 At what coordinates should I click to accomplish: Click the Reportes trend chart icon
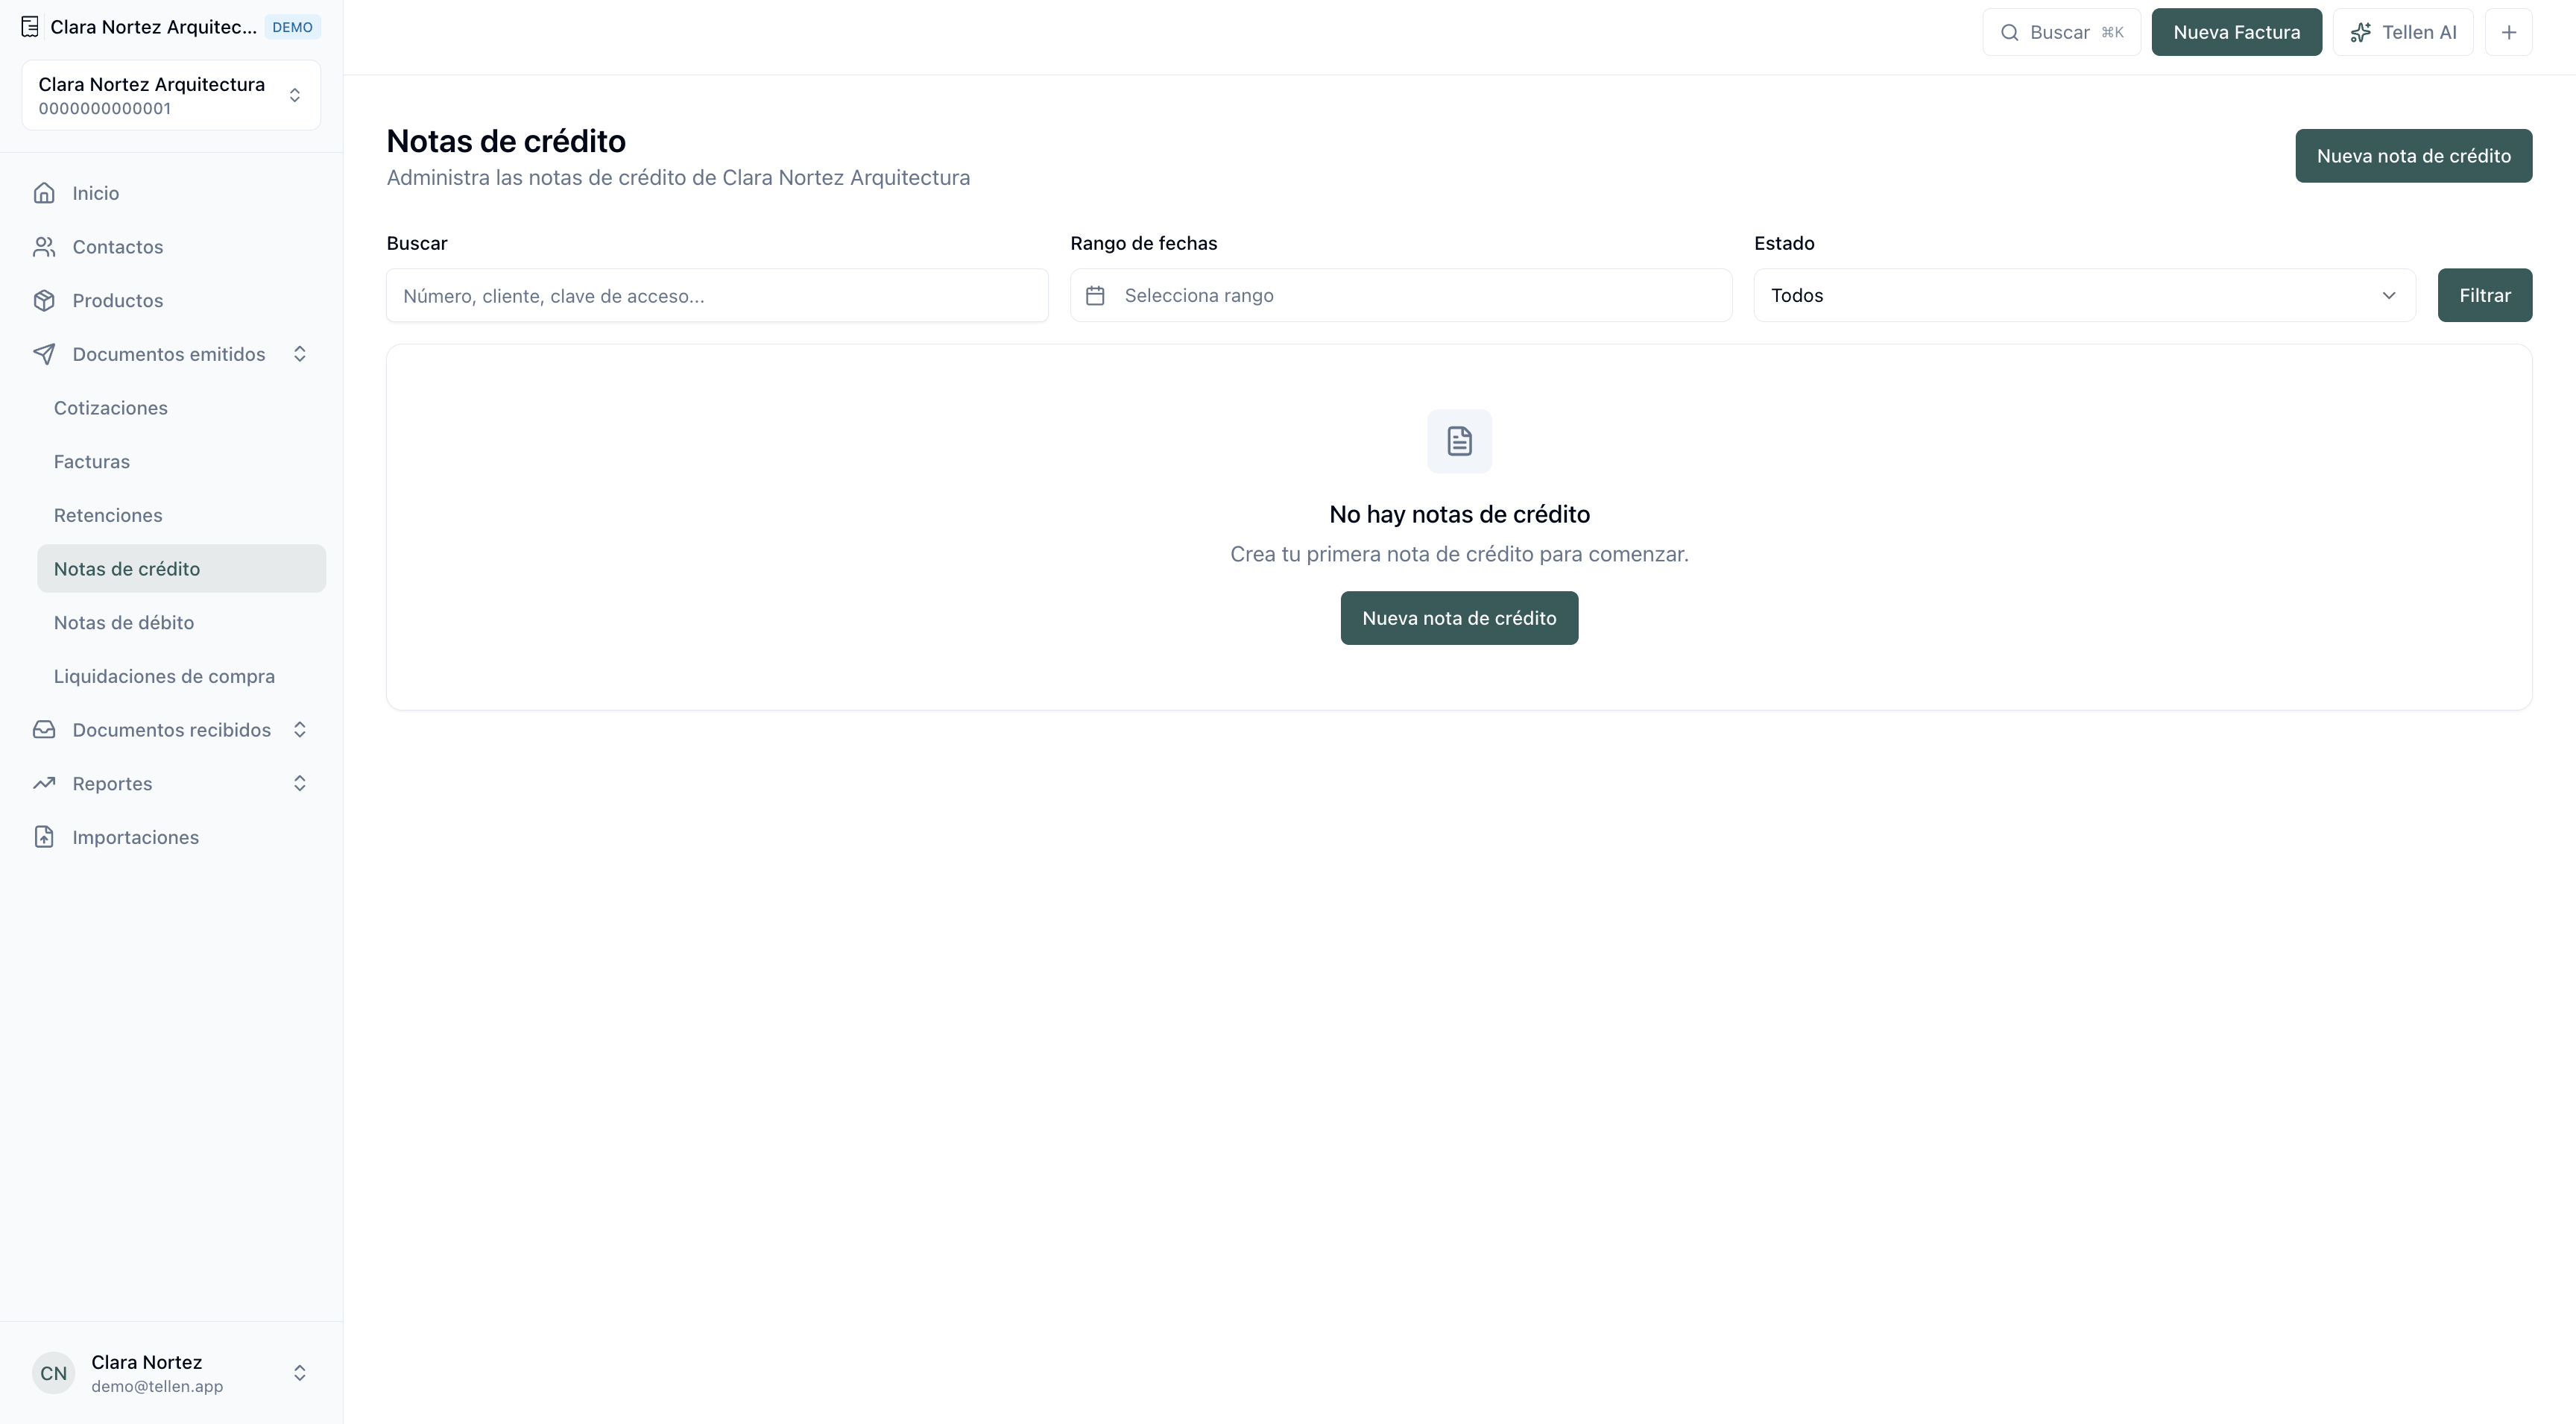[x=44, y=784]
